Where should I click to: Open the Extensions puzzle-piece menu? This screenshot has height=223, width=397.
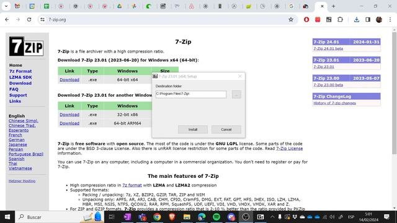click(340, 19)
